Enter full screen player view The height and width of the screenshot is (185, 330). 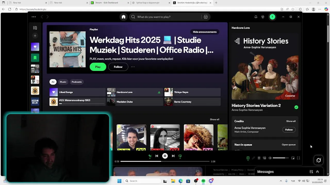tap(298, 158)
